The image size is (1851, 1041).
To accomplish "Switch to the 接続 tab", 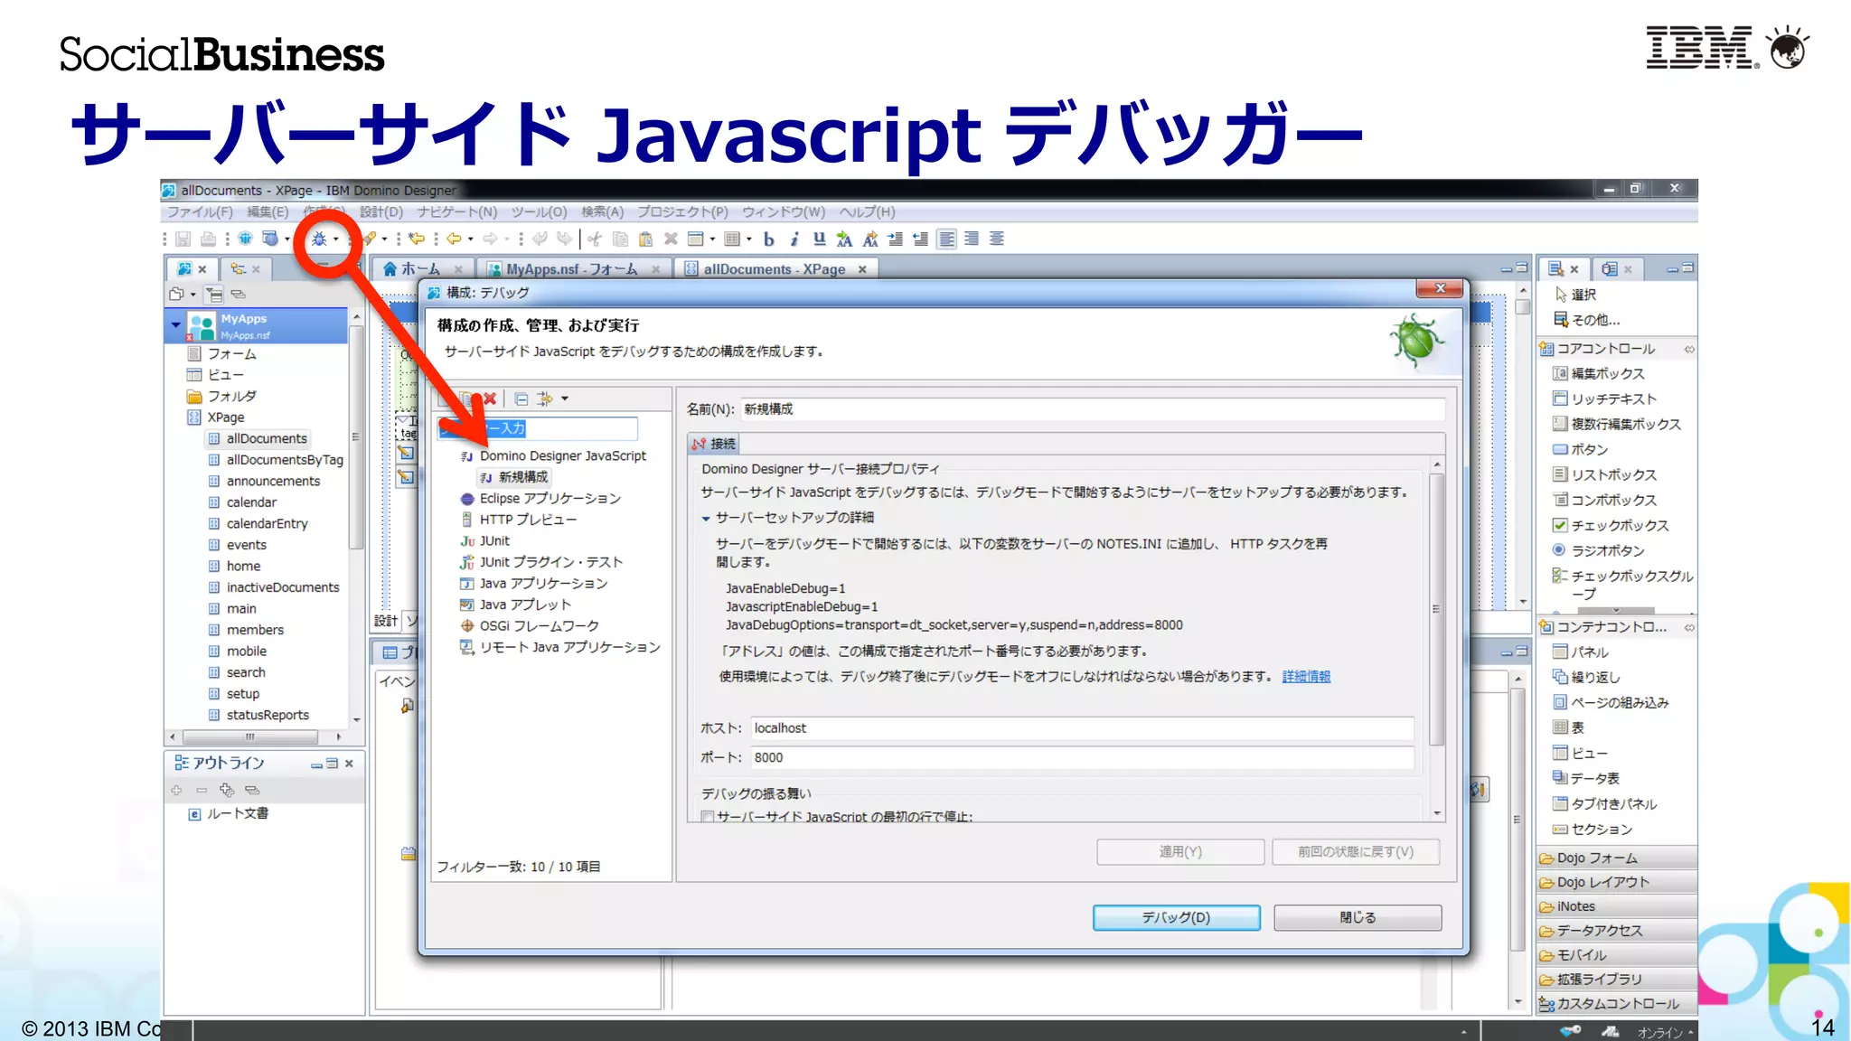I will [714, 444].
